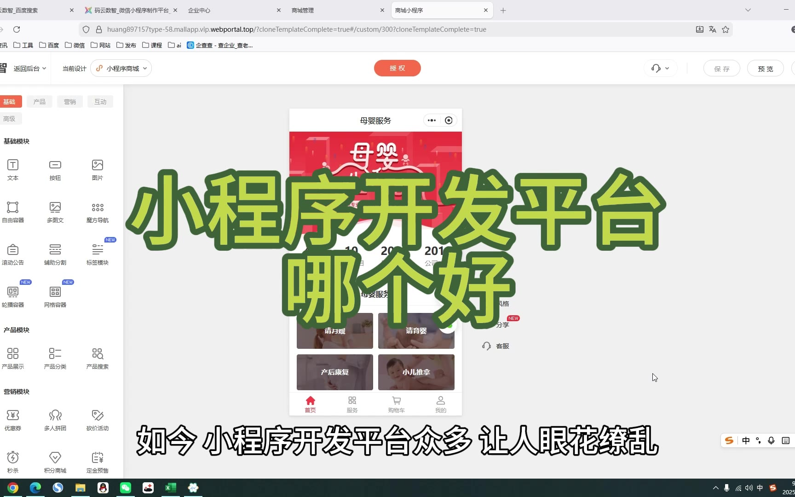
Task: Insert the 魔方导航 navigation module
Action: (x=98, y=212)
